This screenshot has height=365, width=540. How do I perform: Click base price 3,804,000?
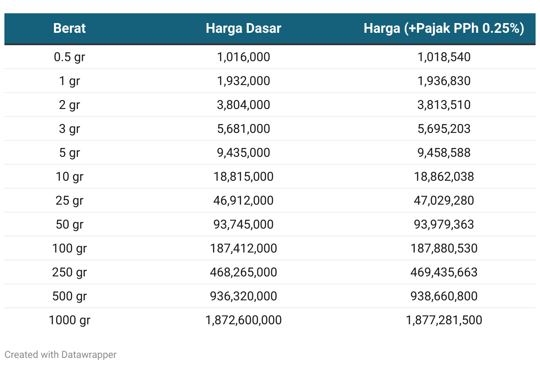(x=243, y=105)
